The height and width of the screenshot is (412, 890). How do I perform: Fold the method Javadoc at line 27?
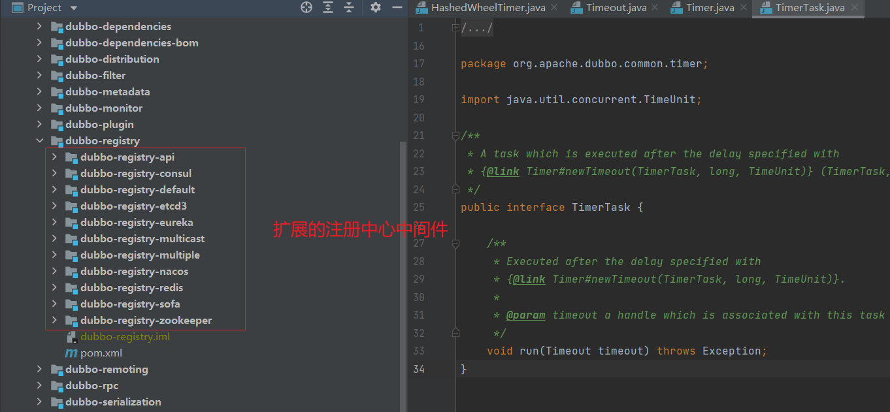pyautogui.click(x=456, y=244)
